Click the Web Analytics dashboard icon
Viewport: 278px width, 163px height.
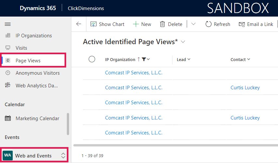point(7,85)
